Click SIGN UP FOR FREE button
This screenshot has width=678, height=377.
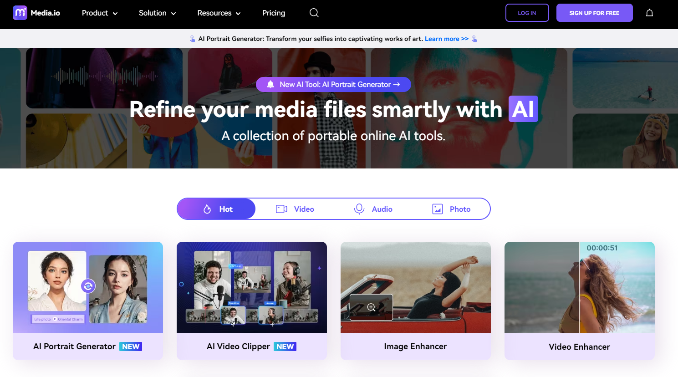click(x=595, y=13)
